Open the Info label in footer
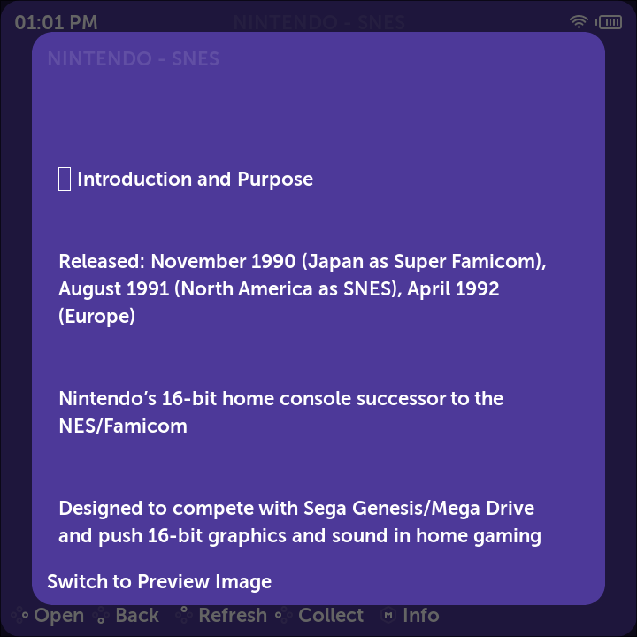This screenshot has height=637, width=637. tap(421, 615)
